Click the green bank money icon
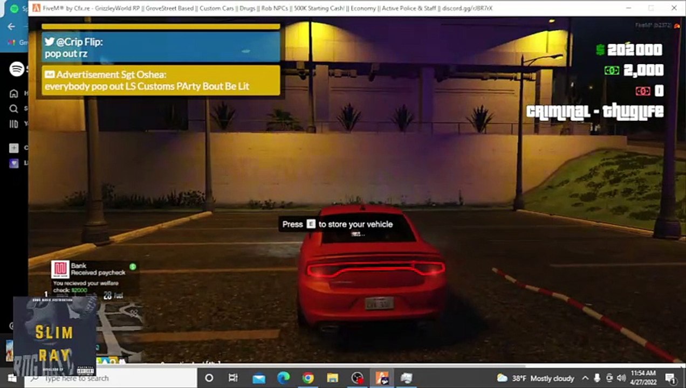 [612, 71]
